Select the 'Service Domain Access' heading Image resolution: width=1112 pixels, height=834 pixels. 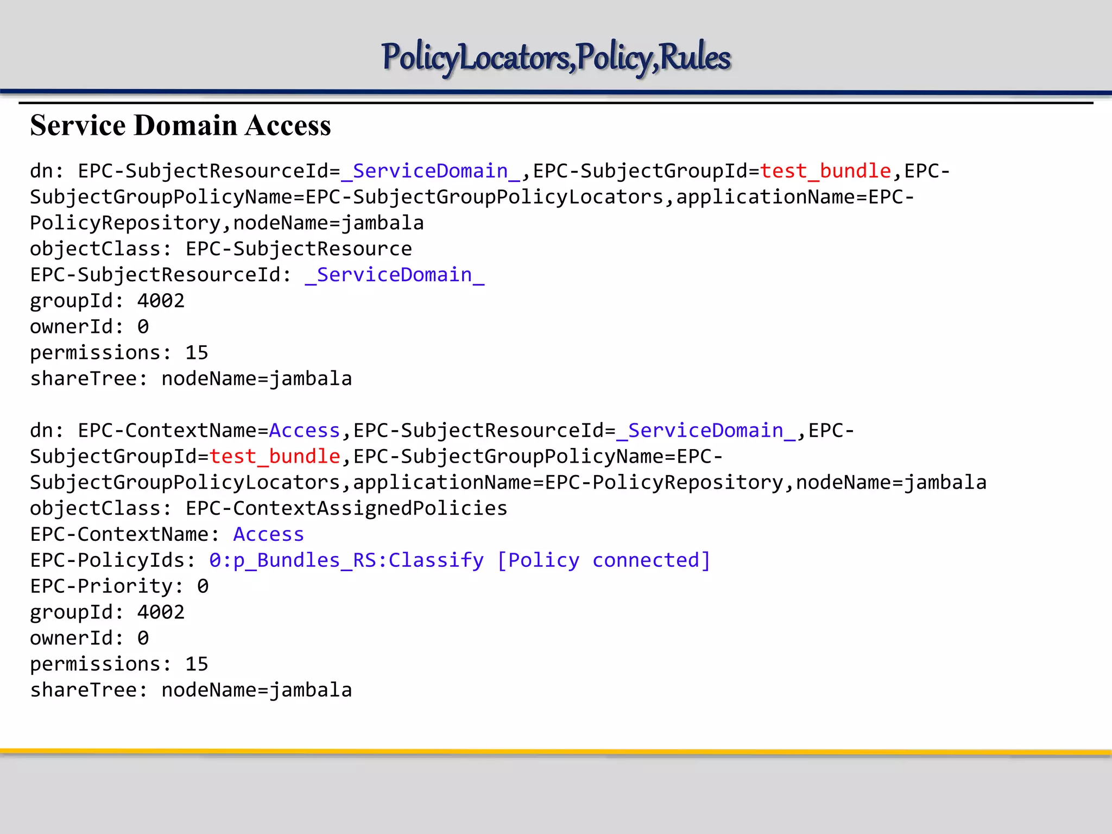180,125
